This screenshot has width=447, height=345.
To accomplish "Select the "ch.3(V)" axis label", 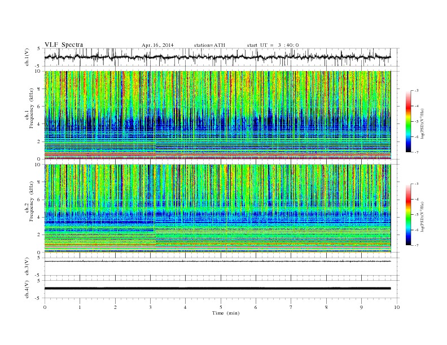I will point(27,267).
